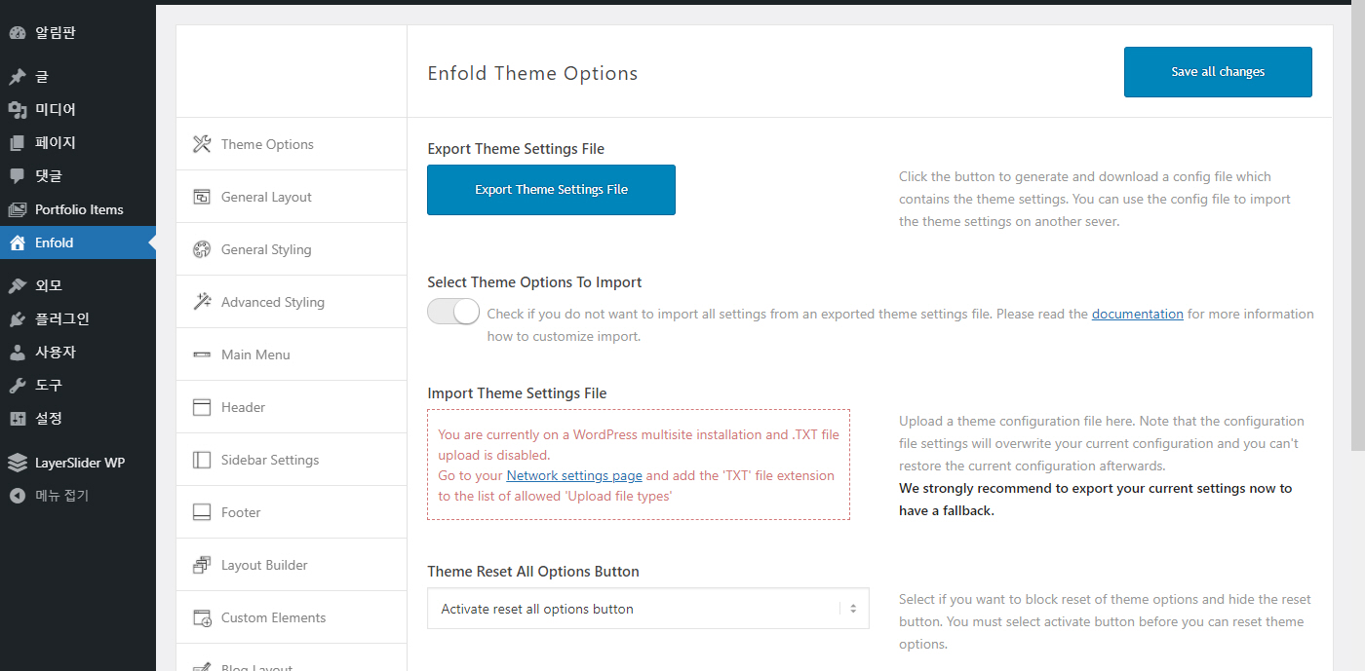The height and width of the screenshot is (671, 1365).
Task: Open the 플러그인 plugins menu
Action: pos(78,319)
